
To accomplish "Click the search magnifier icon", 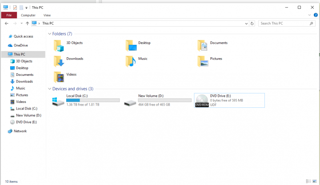I will (311, 24).
